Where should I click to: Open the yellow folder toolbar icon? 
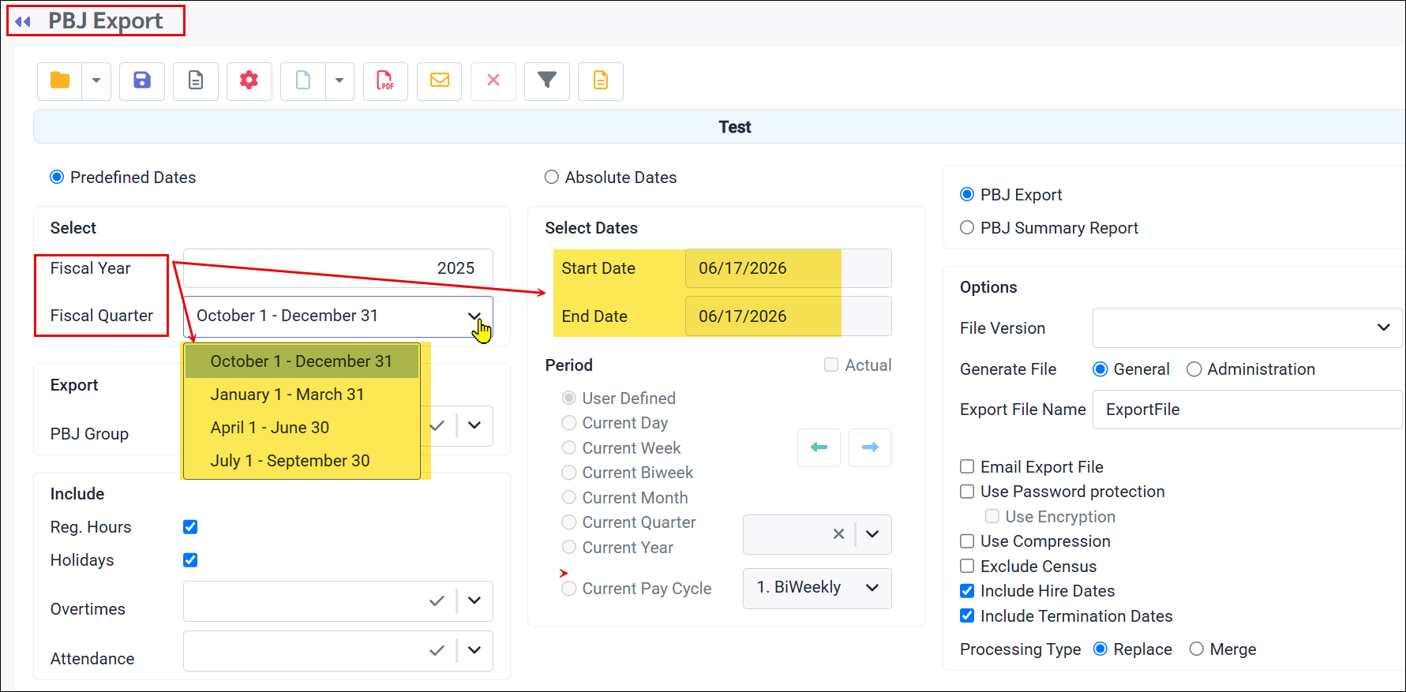click(60, 80)
